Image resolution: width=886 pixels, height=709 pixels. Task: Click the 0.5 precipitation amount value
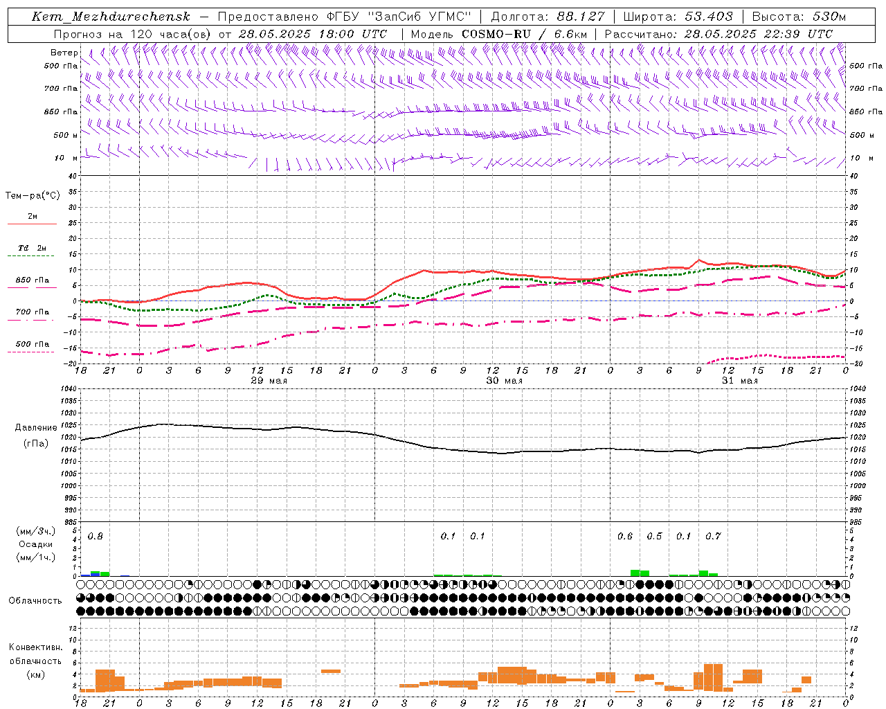click(654, 537)
